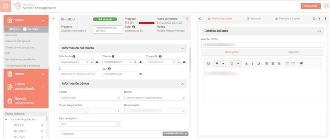Toggle bold formatting in description editor
The width and height of the screenshot is (330, 139).
point(246,64)
